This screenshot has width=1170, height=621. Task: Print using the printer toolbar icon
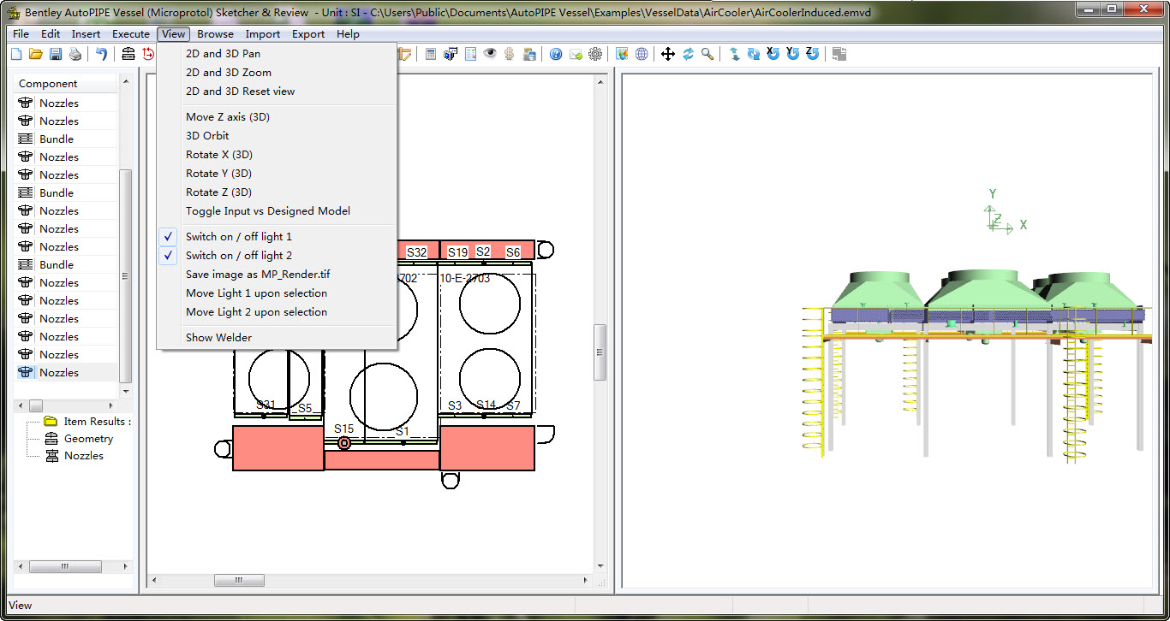coord(75,54)
